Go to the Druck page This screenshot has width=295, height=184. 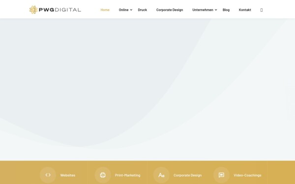coord(143,10)
